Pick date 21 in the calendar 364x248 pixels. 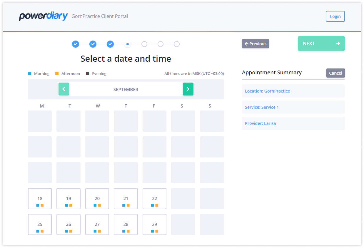126,199
